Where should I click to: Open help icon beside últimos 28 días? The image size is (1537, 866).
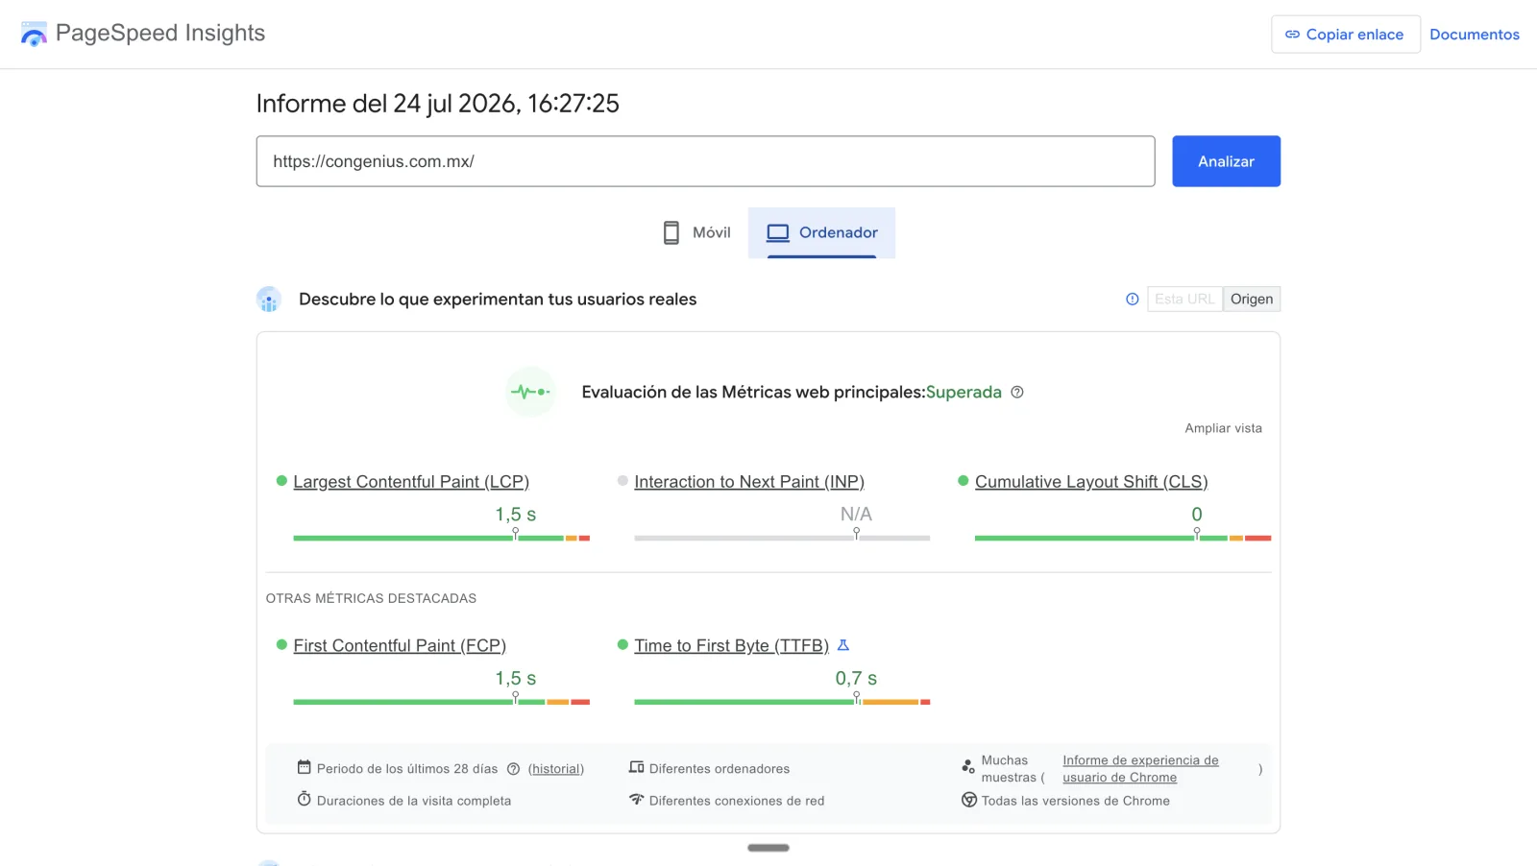[513, 769]
